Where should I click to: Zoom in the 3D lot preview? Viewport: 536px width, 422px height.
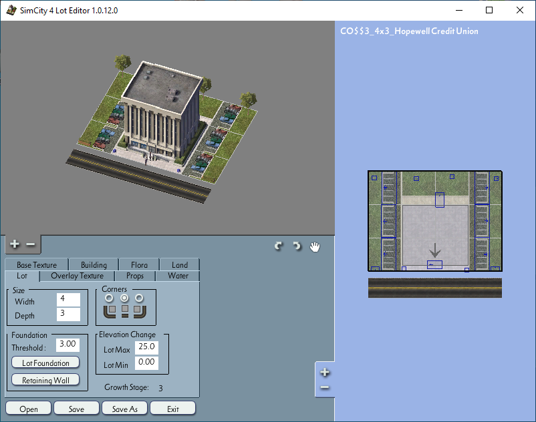click(x=15, y=244)
